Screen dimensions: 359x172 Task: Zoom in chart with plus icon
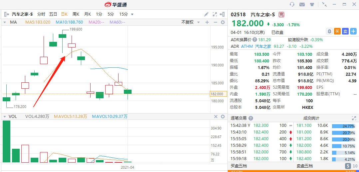(x=207, y=22)
